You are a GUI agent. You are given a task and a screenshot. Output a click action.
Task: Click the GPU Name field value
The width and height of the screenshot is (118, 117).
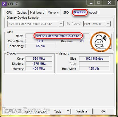[57, 36]
